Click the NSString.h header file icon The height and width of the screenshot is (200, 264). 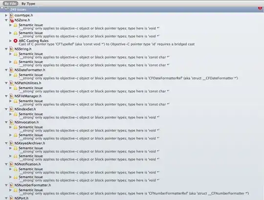click(11, 49)
